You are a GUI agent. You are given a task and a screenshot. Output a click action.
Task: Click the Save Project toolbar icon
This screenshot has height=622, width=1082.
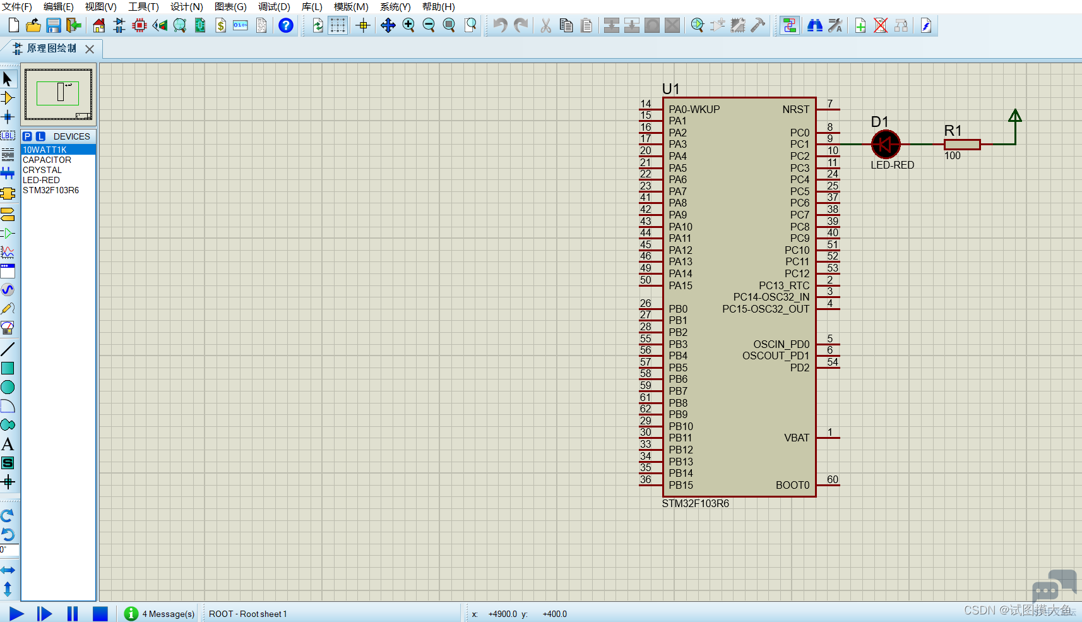point(54,25)
